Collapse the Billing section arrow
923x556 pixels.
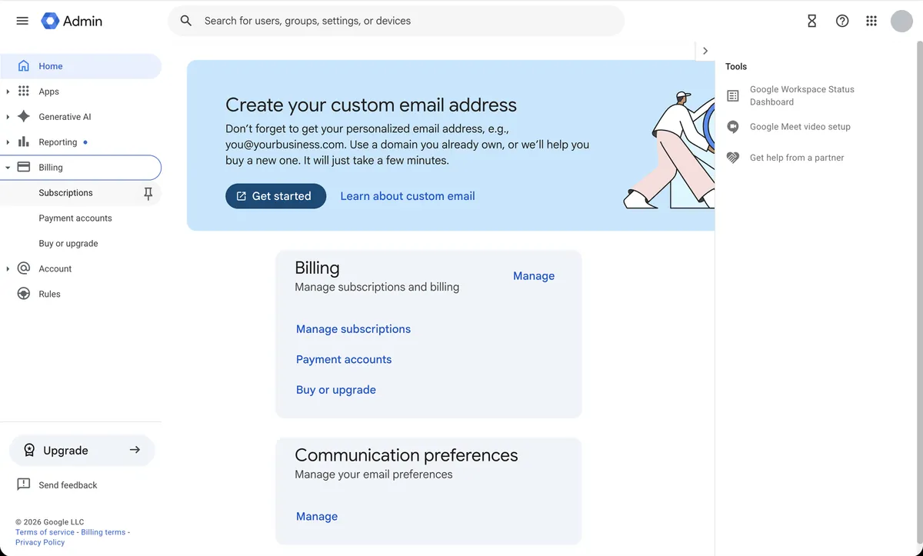(x=8, y=168)
